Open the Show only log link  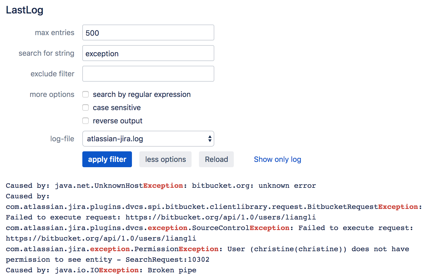[x=277, y=159]
